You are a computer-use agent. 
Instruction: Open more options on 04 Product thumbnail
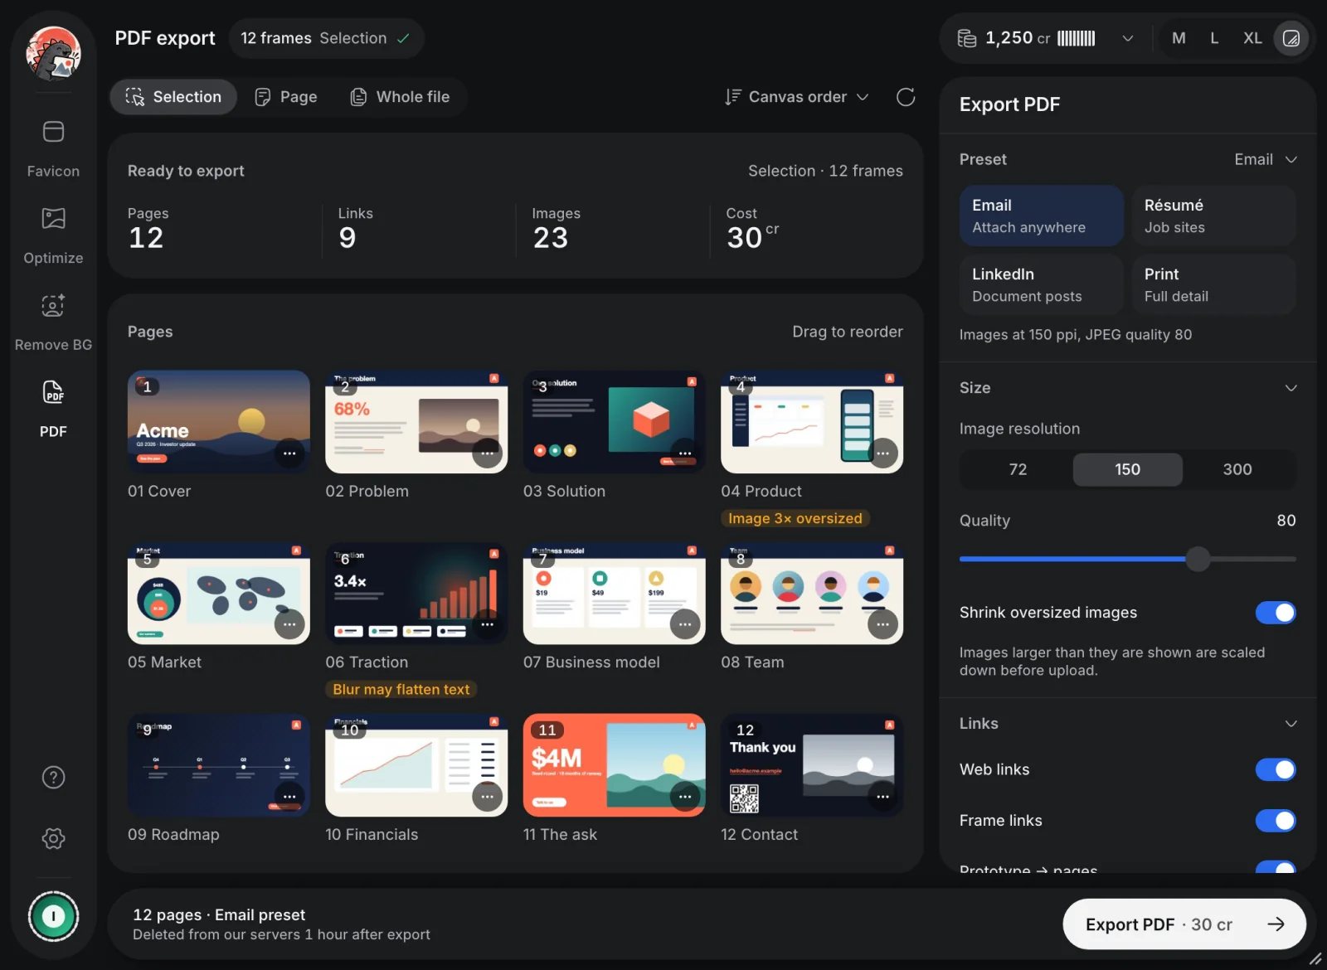(x=883, y=453)
